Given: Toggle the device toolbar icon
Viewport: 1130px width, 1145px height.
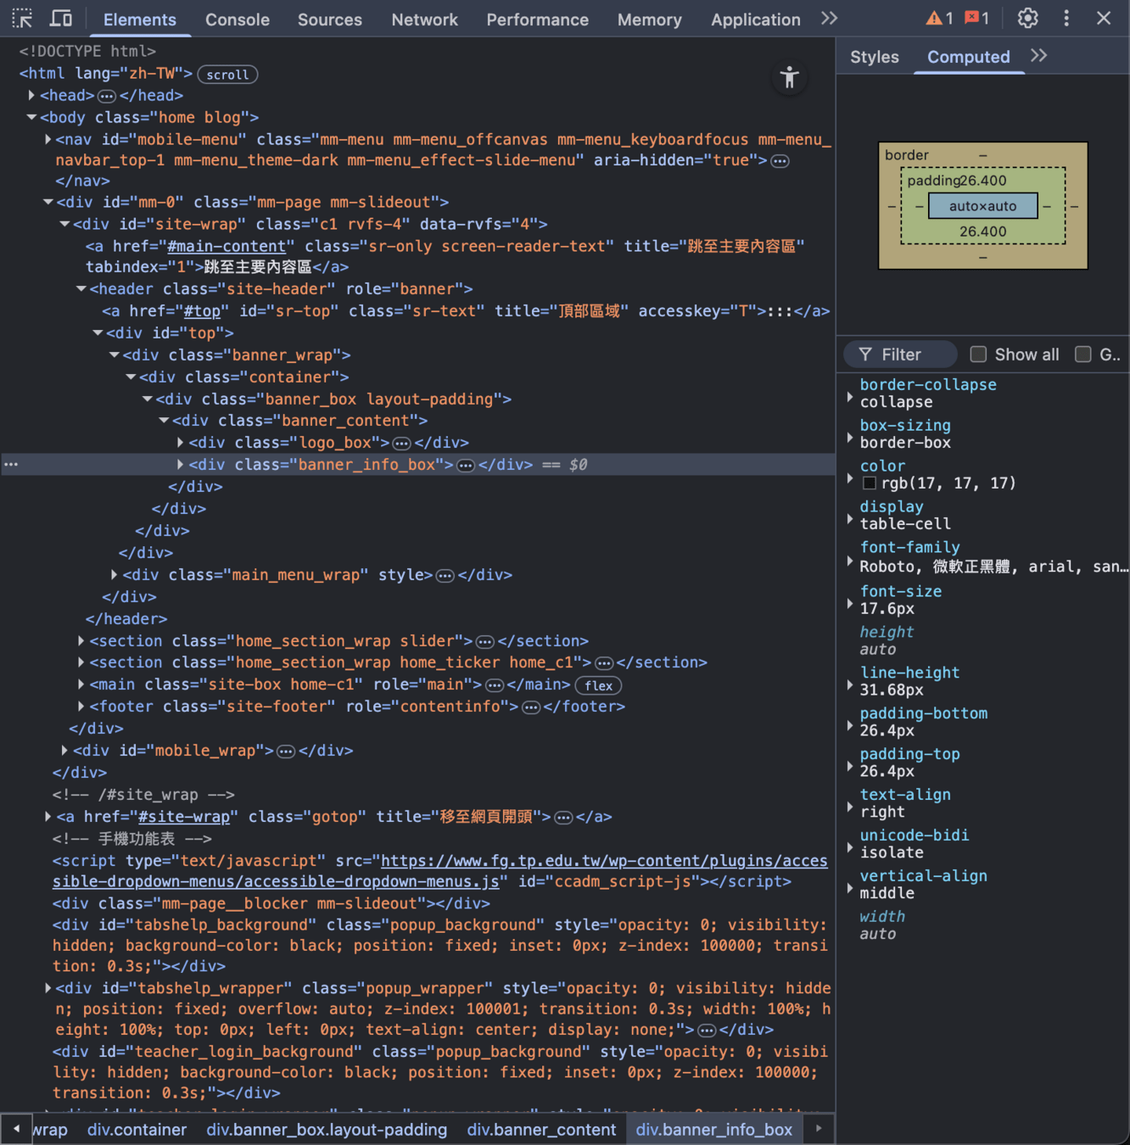Looking at the screenshot, I should point(61,19).
